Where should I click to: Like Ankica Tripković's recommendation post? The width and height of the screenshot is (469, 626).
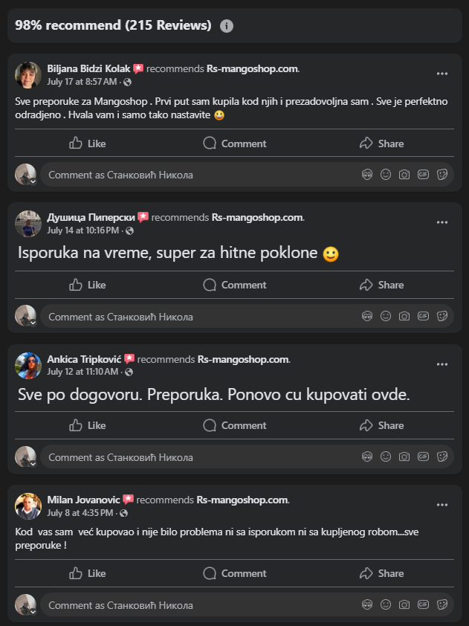(x=88, y=425)
